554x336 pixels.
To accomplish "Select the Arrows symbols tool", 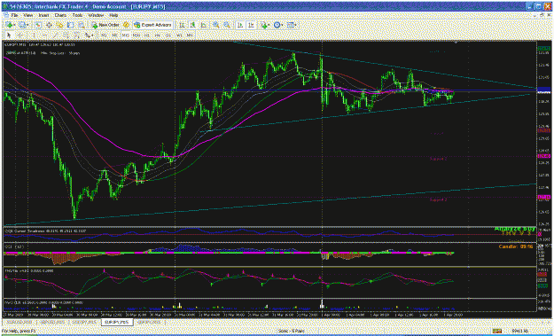I will [87, 35].
